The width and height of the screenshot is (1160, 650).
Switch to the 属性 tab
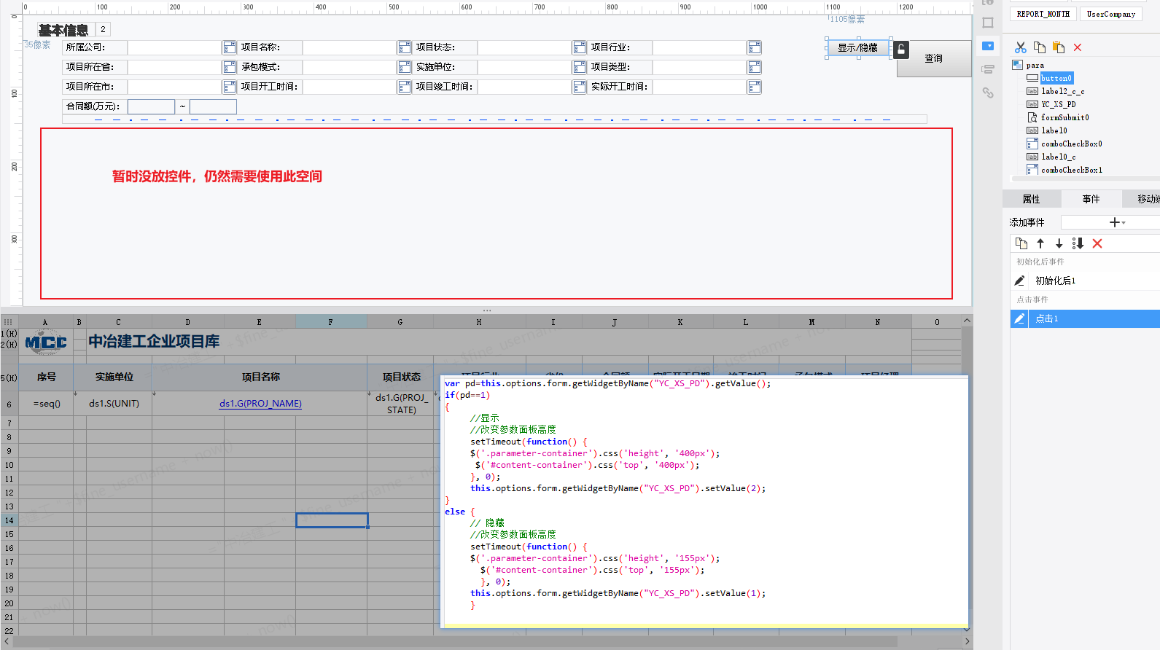[x=1031, y=199]
